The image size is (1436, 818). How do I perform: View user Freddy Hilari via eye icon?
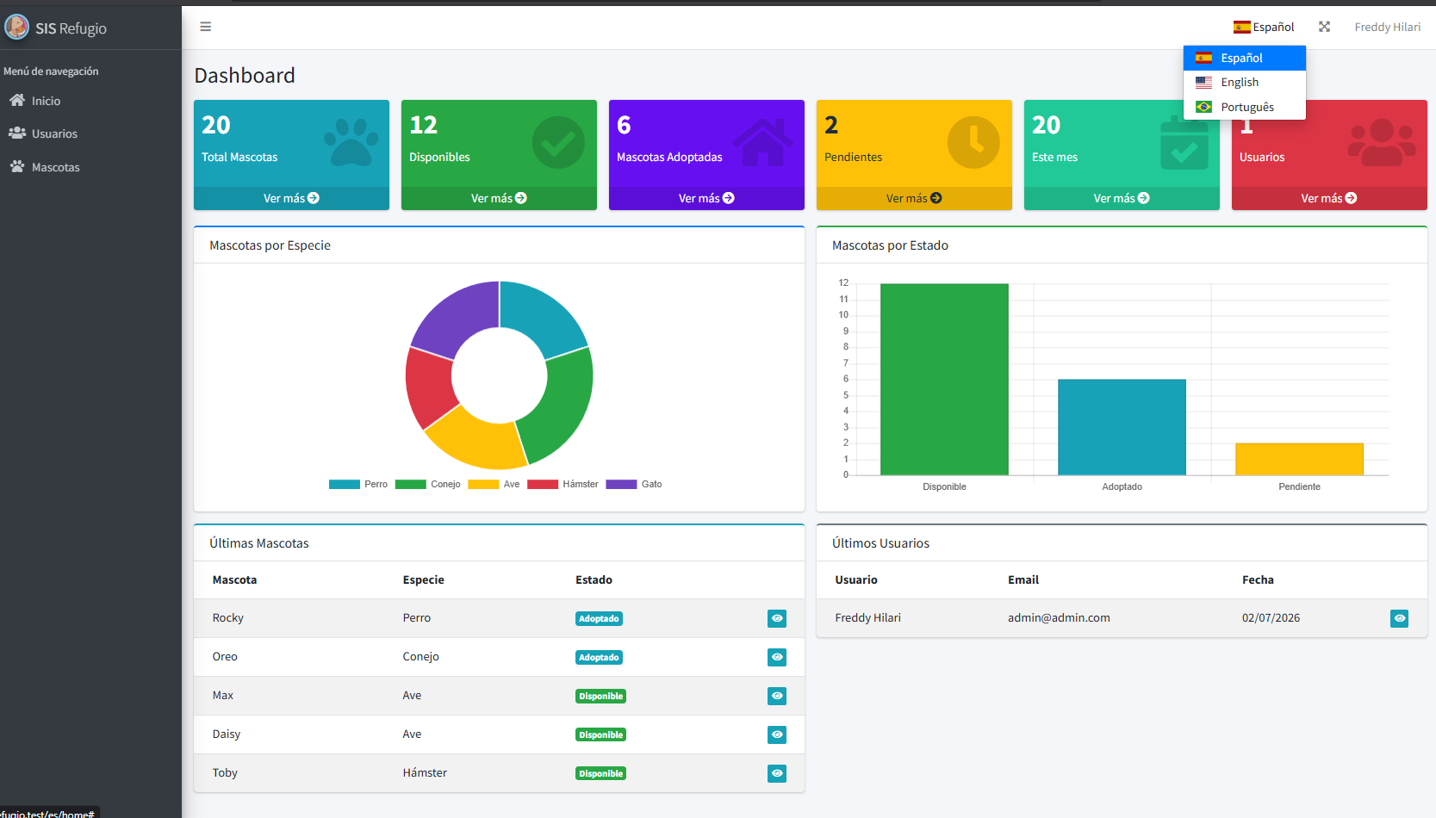[1399, 618]
